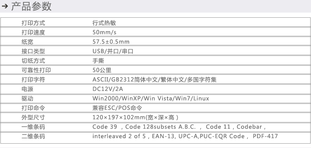Select the 手撕 value text

click(x=98, y=61)
